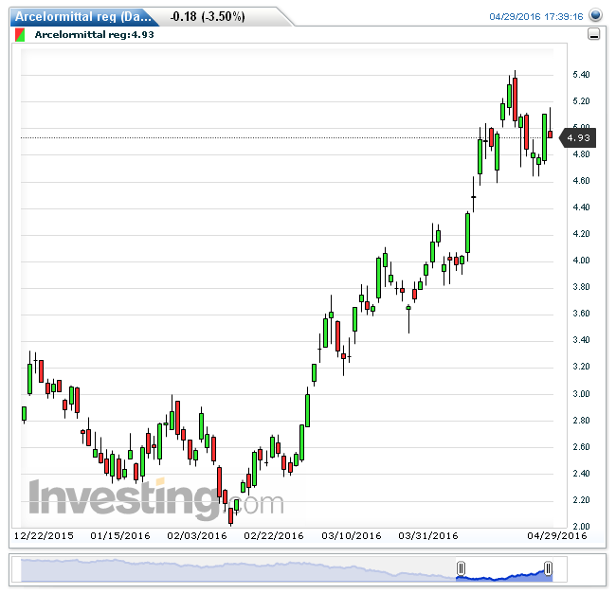The image size is (616, 594).
Task: Click the Arcelormittal reg:4.93 legend label
Action: (x=94, y=34)
